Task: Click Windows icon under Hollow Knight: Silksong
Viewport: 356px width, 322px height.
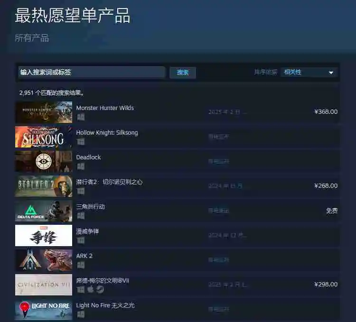Action: coord(81,142)
